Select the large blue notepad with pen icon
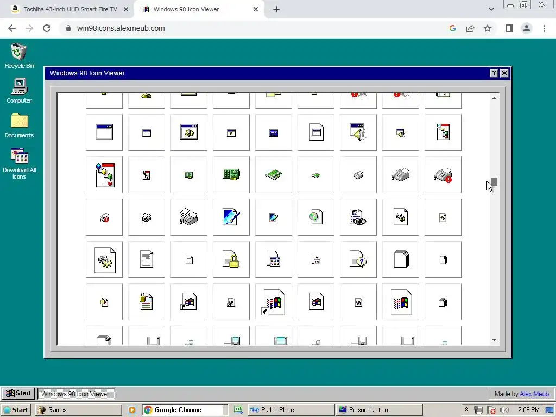The width and height of the screenshot is (556, 417). click(231, 217)
